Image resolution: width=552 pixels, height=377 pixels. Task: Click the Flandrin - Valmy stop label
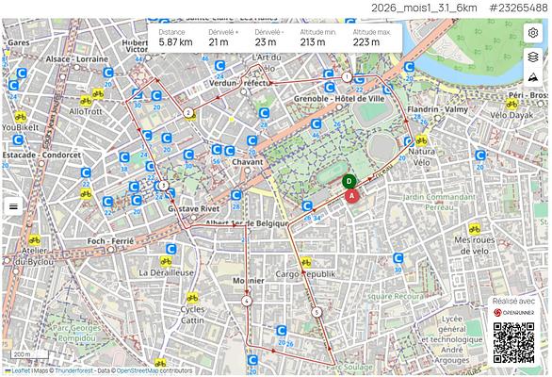coord(438,109)
